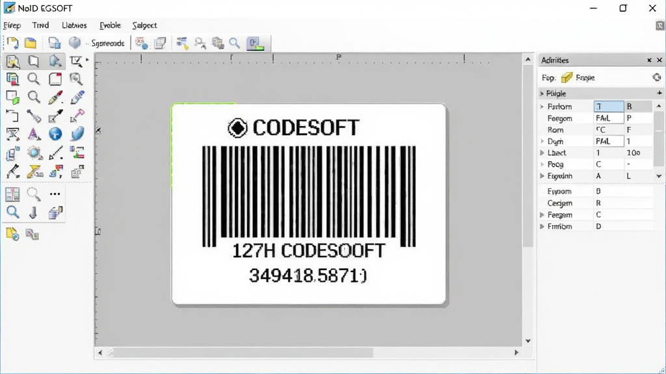666x374 pixels.
Task: Click the gear icon in the Adimites panel
Action: [657, 77]
